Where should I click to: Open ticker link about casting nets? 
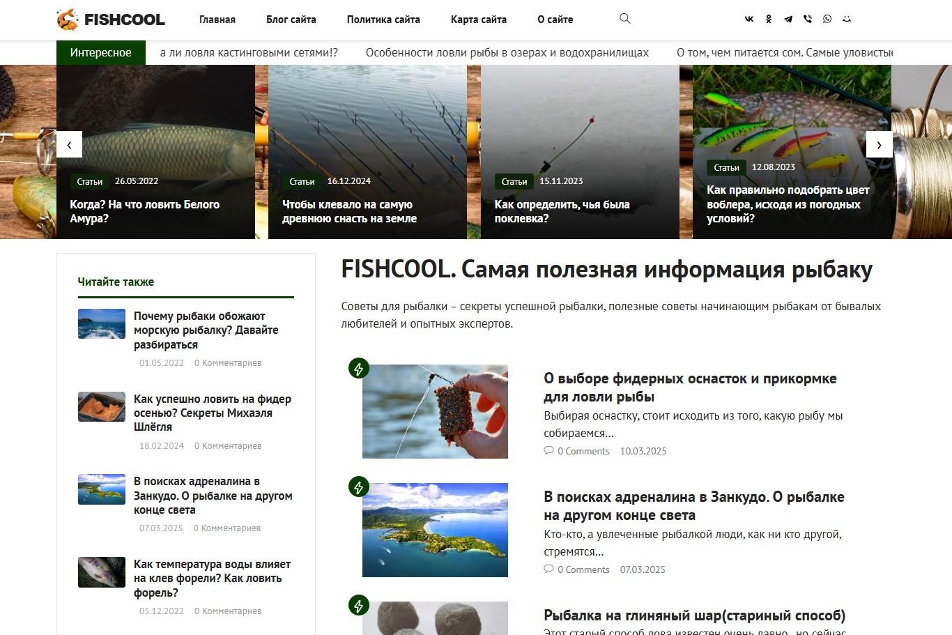[249, 52]
